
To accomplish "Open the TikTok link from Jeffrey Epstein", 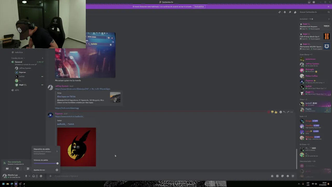I will pyautogui.click(x=82, y=89).
